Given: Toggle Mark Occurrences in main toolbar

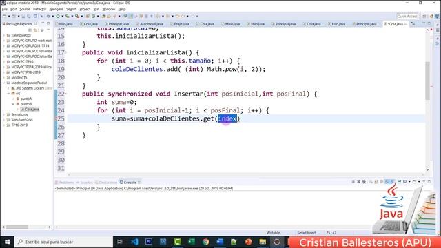Looking at the screenshot, I should 130,16.
